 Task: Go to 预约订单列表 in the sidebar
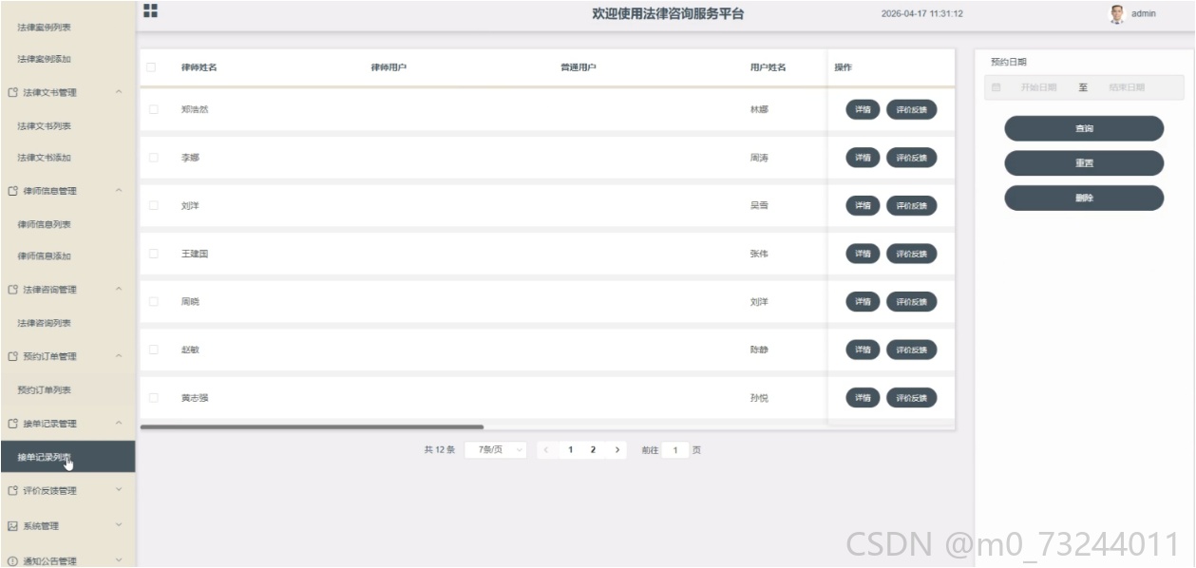click(45, 390)
